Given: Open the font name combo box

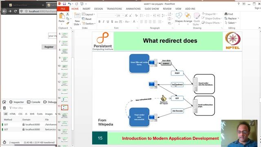Looking at the screenshot, I should (107, 16).
